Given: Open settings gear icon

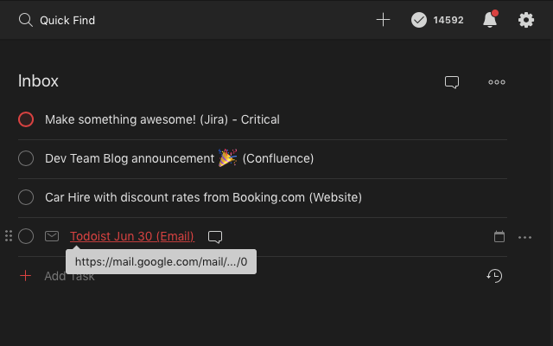Looking at the screenshot, I should tap(525, 20).
